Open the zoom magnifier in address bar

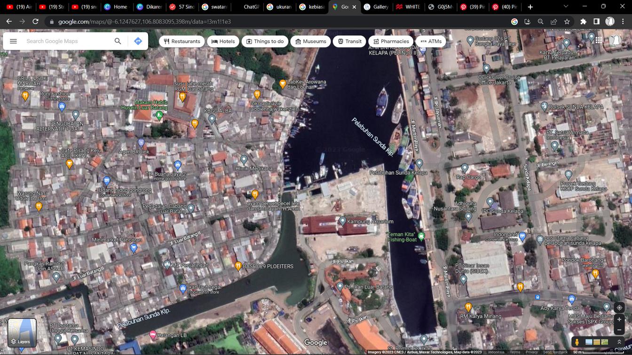click(x=541, y=22)
